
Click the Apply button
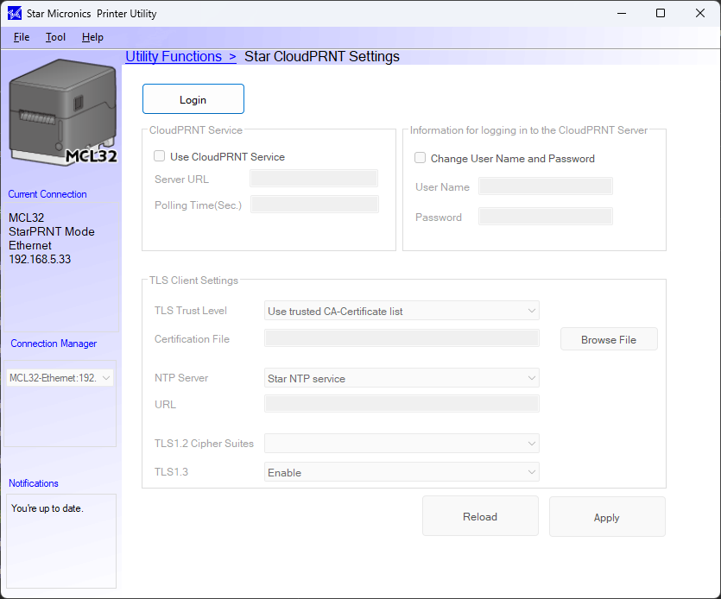coord(607,517)
